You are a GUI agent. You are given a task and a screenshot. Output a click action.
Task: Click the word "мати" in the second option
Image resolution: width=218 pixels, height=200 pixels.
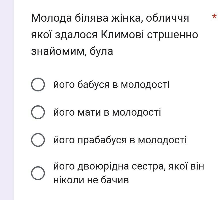[89, 113]
